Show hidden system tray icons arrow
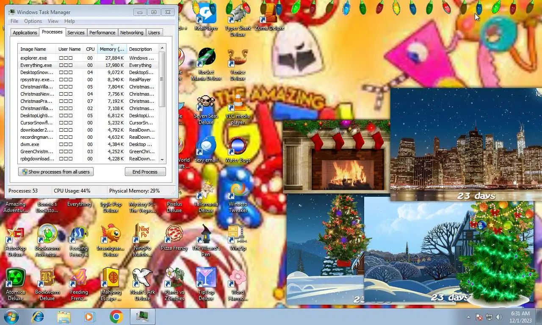The height and width of the screenshot is (325, 542). click(468, 317)
